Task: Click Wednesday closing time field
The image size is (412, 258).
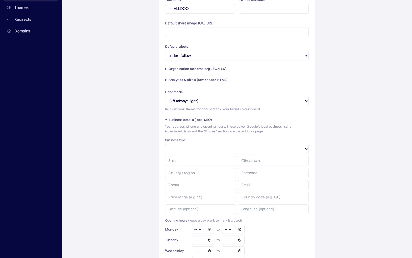Action: click(233, 251)
